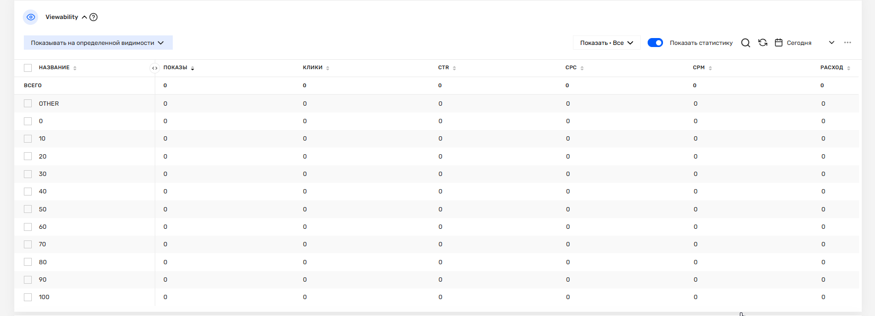The height and width of the screenshot is (316, 875).
Task: Open the Показывать на определенной видимости dropdown
Action: pos(98,43)
